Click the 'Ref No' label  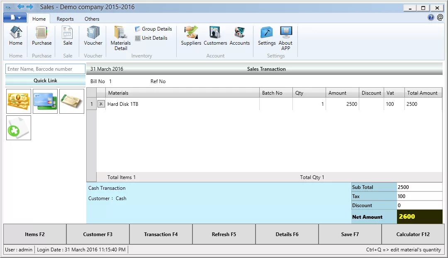tap(158, 81)
